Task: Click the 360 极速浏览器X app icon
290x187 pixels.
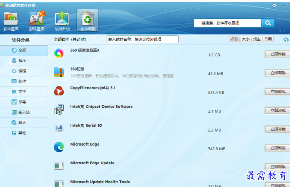Action: coord(59,53)
